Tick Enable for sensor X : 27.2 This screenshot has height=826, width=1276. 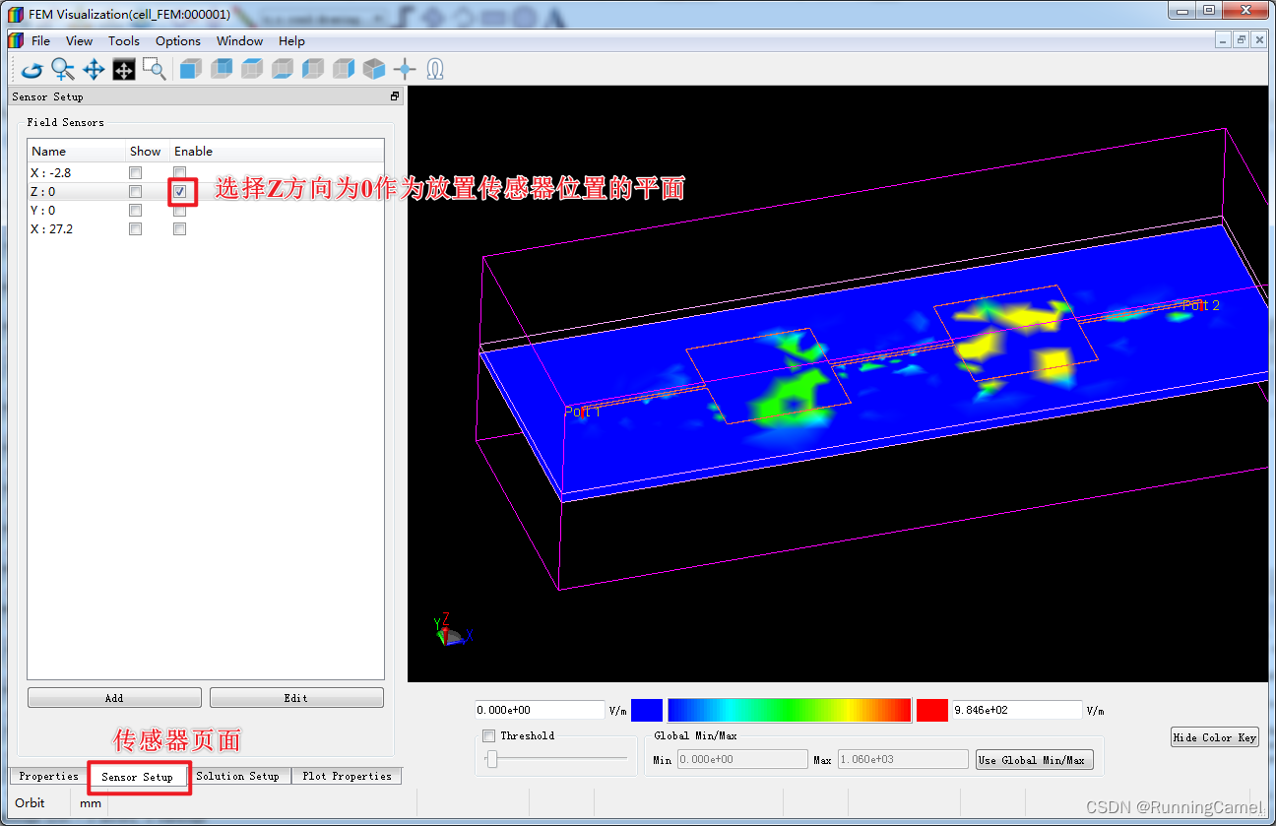179,228
